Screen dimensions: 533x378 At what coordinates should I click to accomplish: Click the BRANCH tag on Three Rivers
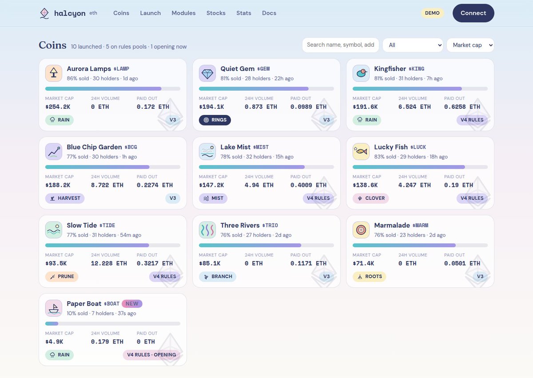coord(218,276)
